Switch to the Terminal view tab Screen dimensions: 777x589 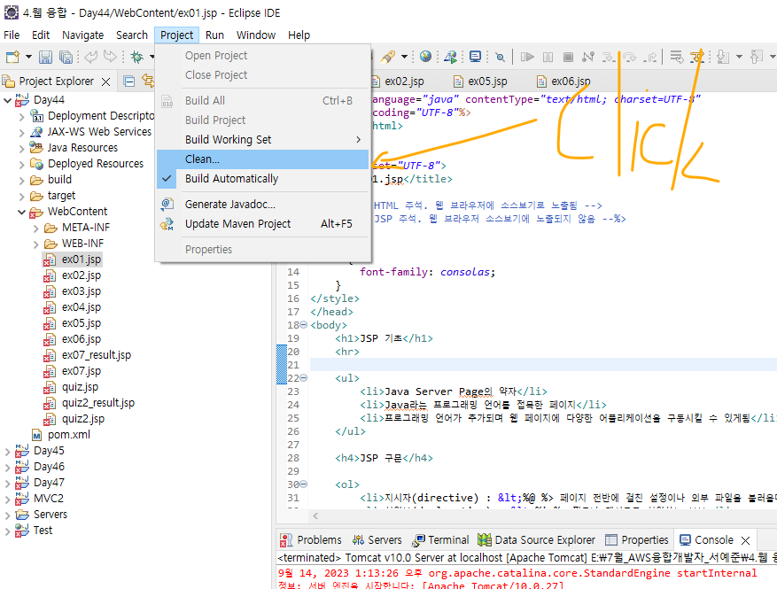(441, 540)
